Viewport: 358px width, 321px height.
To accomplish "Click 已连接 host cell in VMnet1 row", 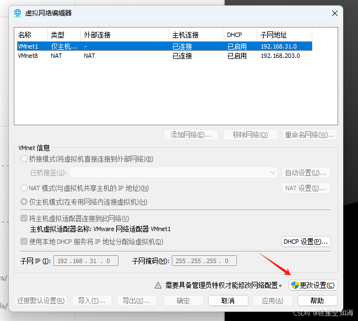I will [182, 46].
